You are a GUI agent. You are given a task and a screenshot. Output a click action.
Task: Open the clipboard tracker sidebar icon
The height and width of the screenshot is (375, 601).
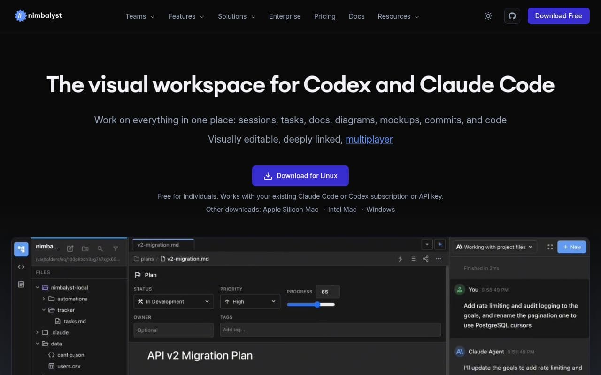tap(21, 284)
